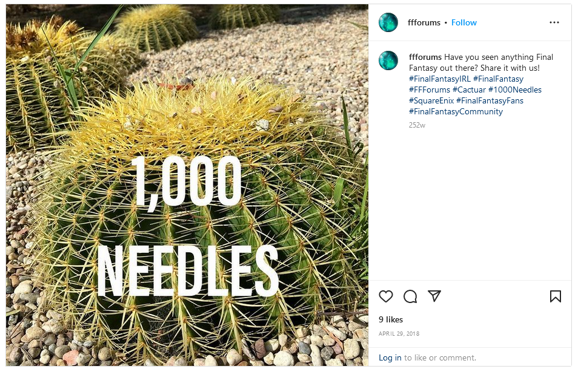Screen dimensions: 578x372
Task: Save the post with the bookmark icon
Action: pyautogui.click(x=555, y=296)
